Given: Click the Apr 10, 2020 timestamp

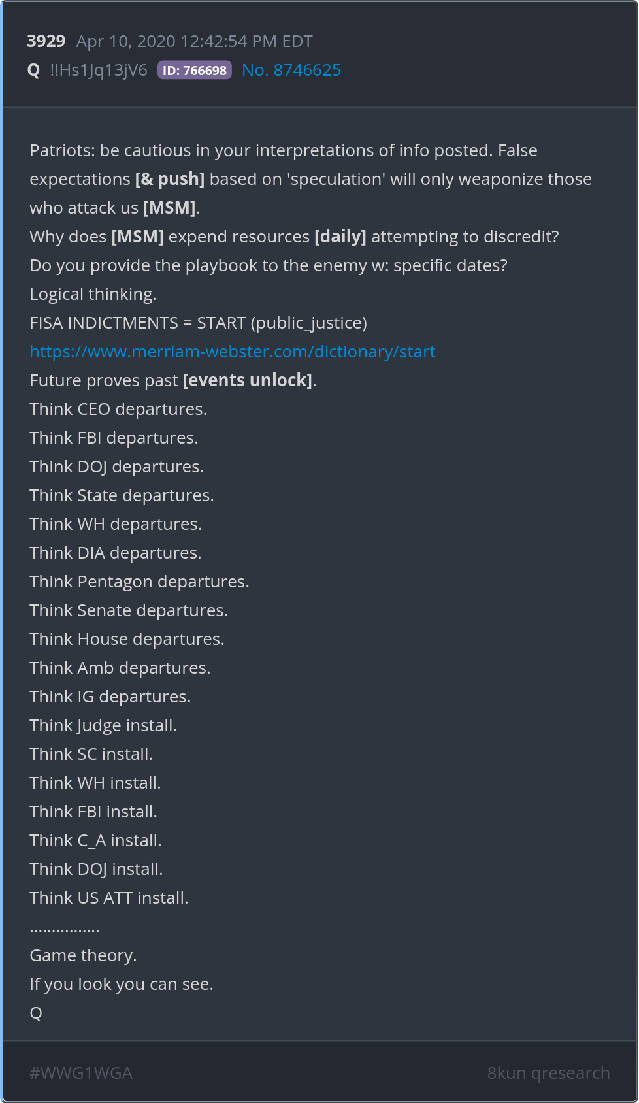Looking at the screenshot, I should (194, 41).
